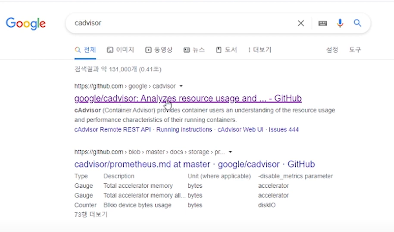The width and height of the screenshot is (394, 232).
Task: Click 'Blkio device bytes usage' table cell
Action: 138,205
